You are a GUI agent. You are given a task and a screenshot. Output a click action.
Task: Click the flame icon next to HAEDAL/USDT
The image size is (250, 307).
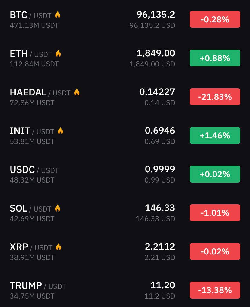pyautogui.click(x=77, y=92)
